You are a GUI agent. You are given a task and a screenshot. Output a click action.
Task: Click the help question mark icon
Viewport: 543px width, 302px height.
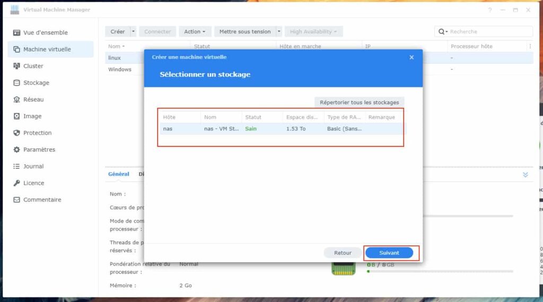490,10
